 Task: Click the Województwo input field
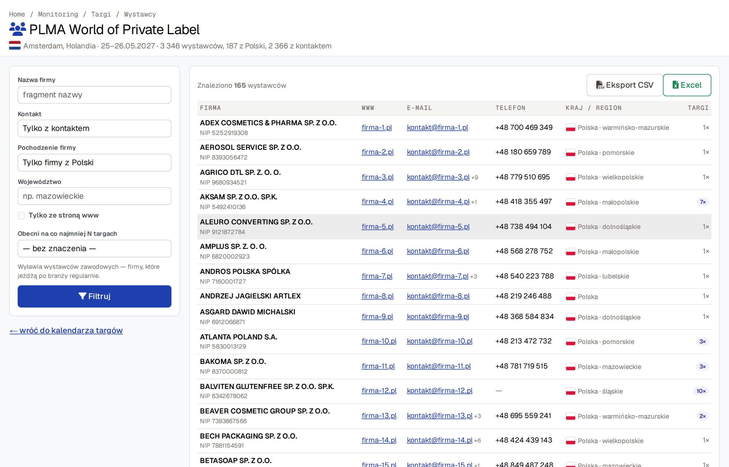[94, 196]
